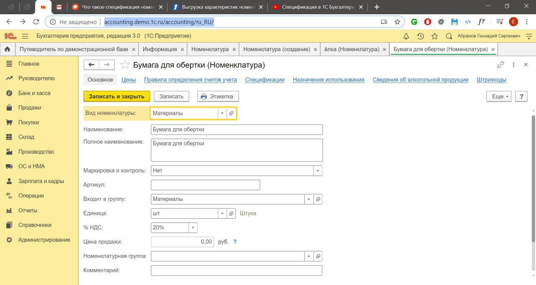Image resolution: width=536 pixels, height=285 pixels.
Task: Click the floppy disk save extension icon
Action: point(454,22)
